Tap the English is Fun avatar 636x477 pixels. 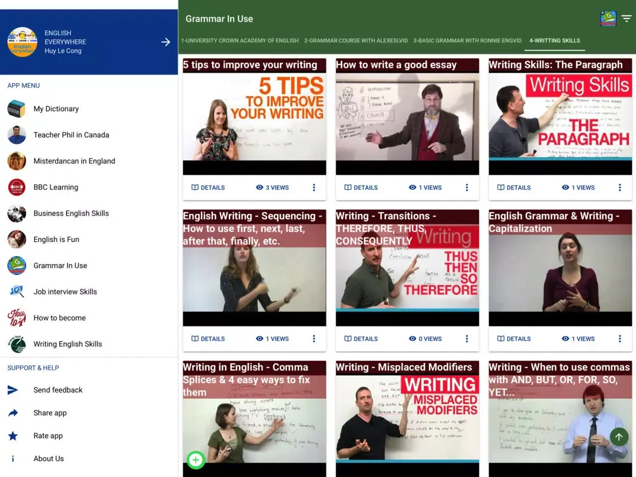click(x=17, y=239)
